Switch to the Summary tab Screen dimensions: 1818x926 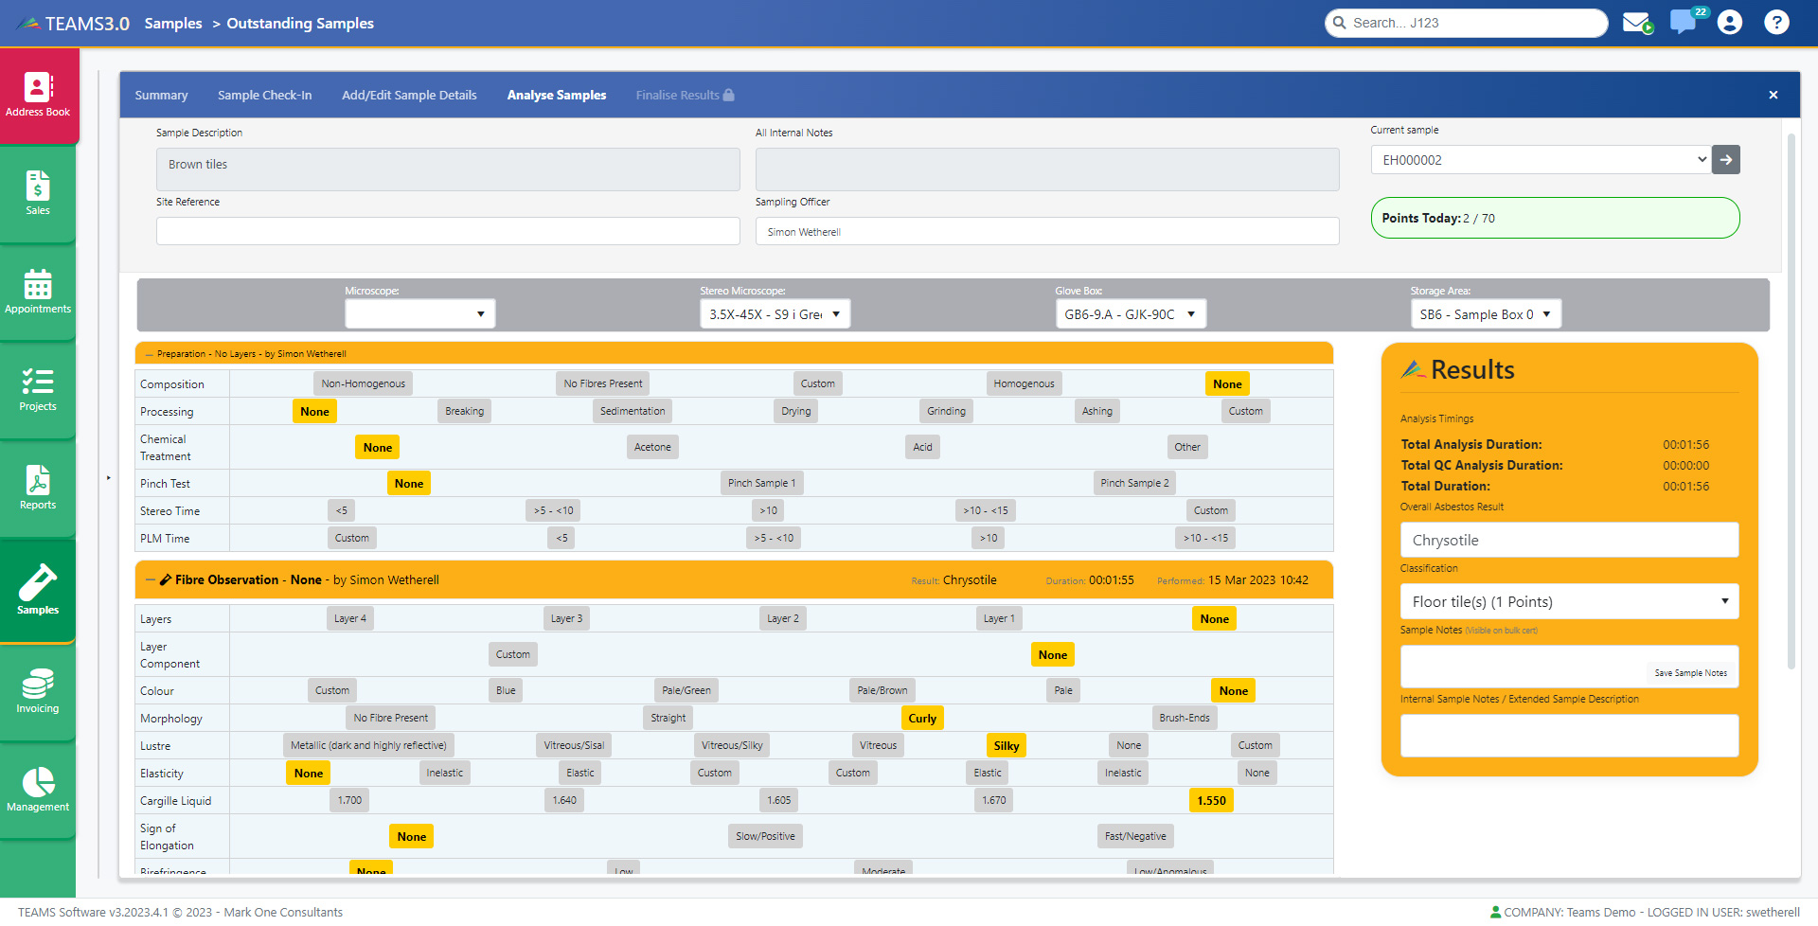click(161, 95)
